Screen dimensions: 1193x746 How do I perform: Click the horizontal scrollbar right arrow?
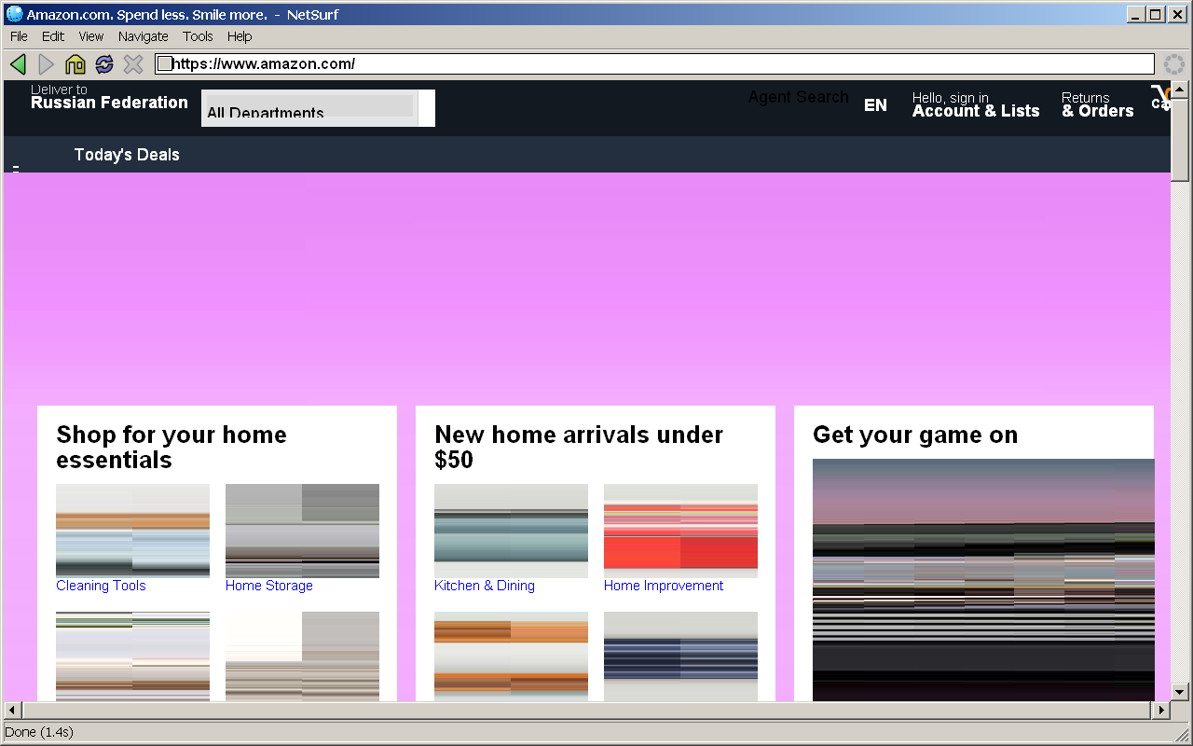pyautogui.click(x=1160, y=711)
